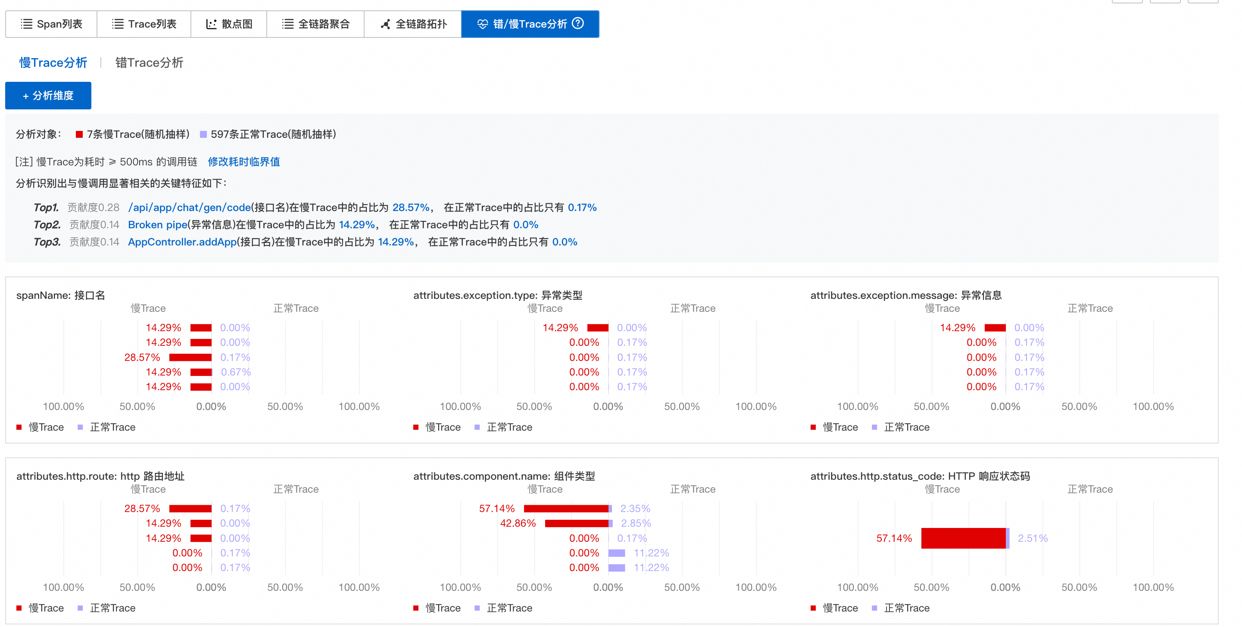
Task: Click the + 分析维度 button
Action: coord(48,96)
